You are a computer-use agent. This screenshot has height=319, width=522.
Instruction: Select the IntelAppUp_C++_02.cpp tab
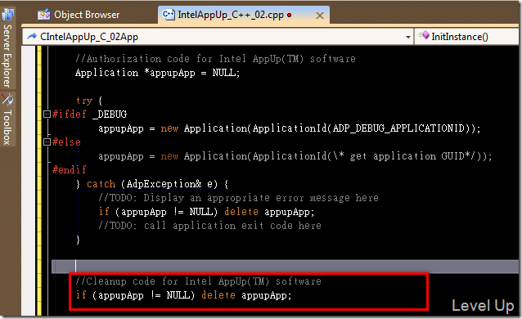coord(244,15)
